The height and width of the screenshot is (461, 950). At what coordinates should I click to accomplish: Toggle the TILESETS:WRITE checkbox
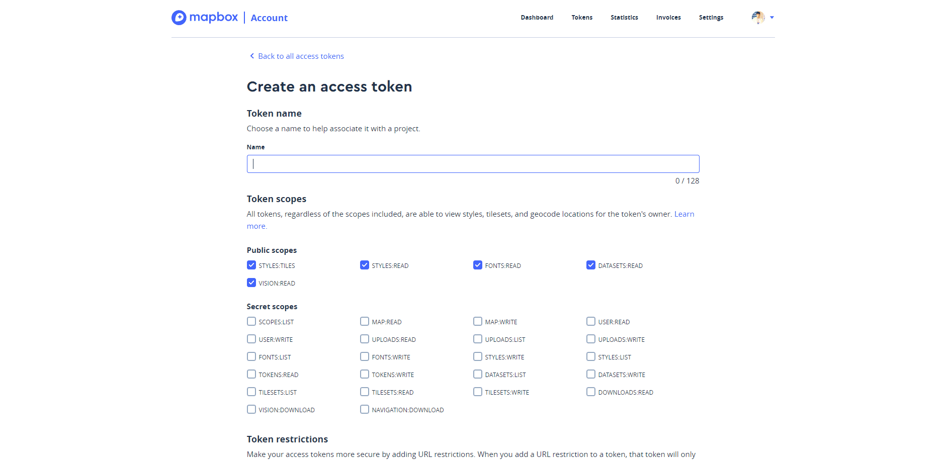(x=478, y=392)
